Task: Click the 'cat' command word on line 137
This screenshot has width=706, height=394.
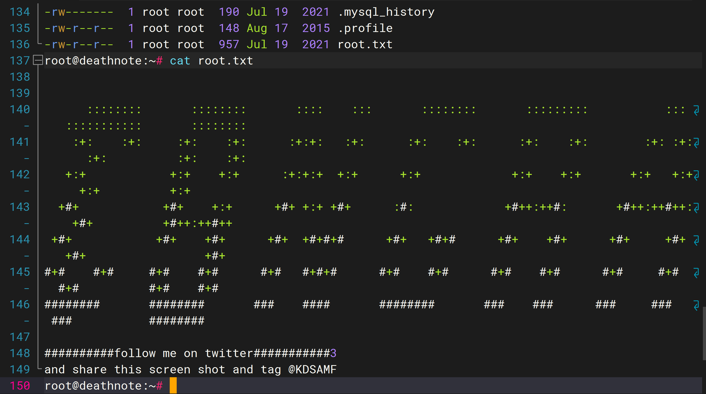Action: click(x=180, y=61)
